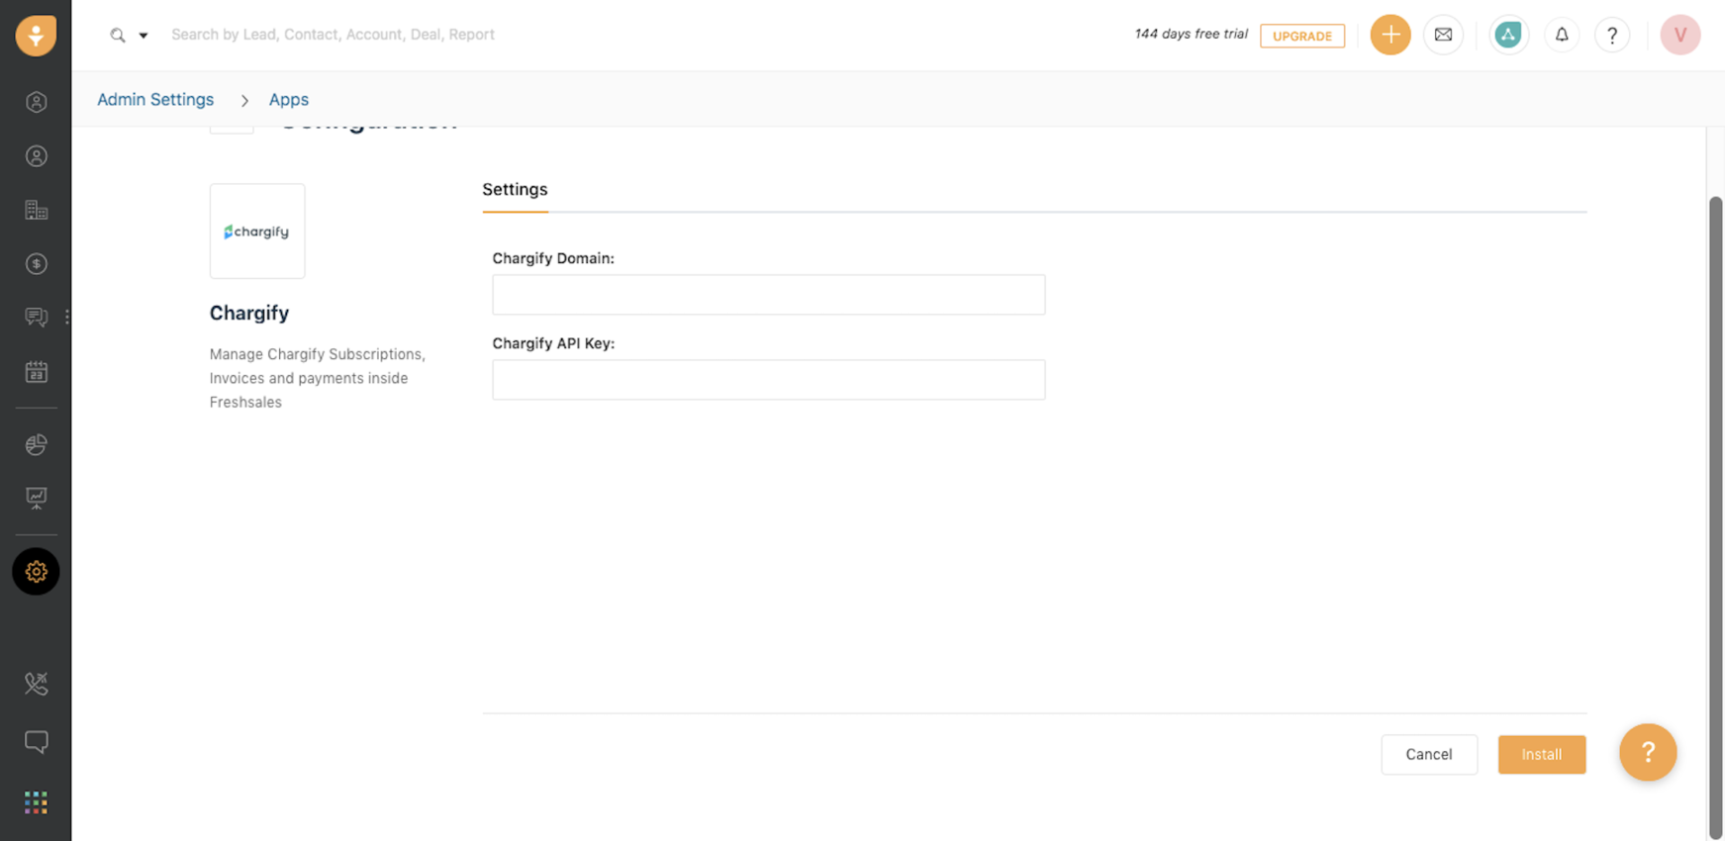This screenshot has height=841, width=1725.
Task: Open the Contacts icon in sidebar
Action: tap(37, 156)
